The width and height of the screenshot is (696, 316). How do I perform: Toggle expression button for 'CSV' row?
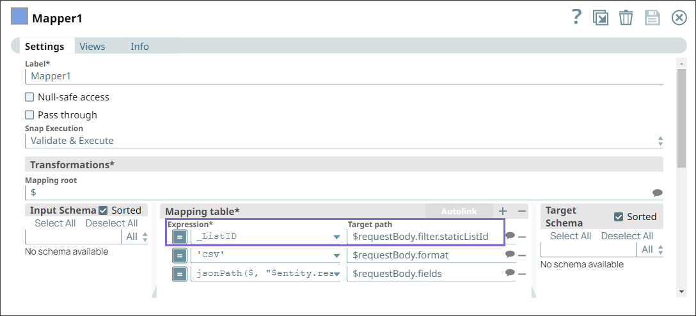click(x=179, y=256)
